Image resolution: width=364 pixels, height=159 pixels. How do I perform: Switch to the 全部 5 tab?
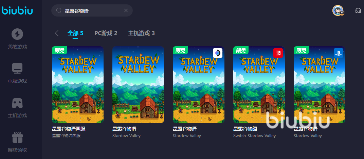coord(75,33)
